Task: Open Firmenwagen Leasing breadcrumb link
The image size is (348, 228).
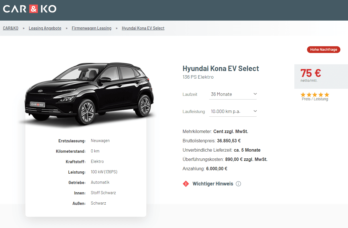Action: point(92,28)
